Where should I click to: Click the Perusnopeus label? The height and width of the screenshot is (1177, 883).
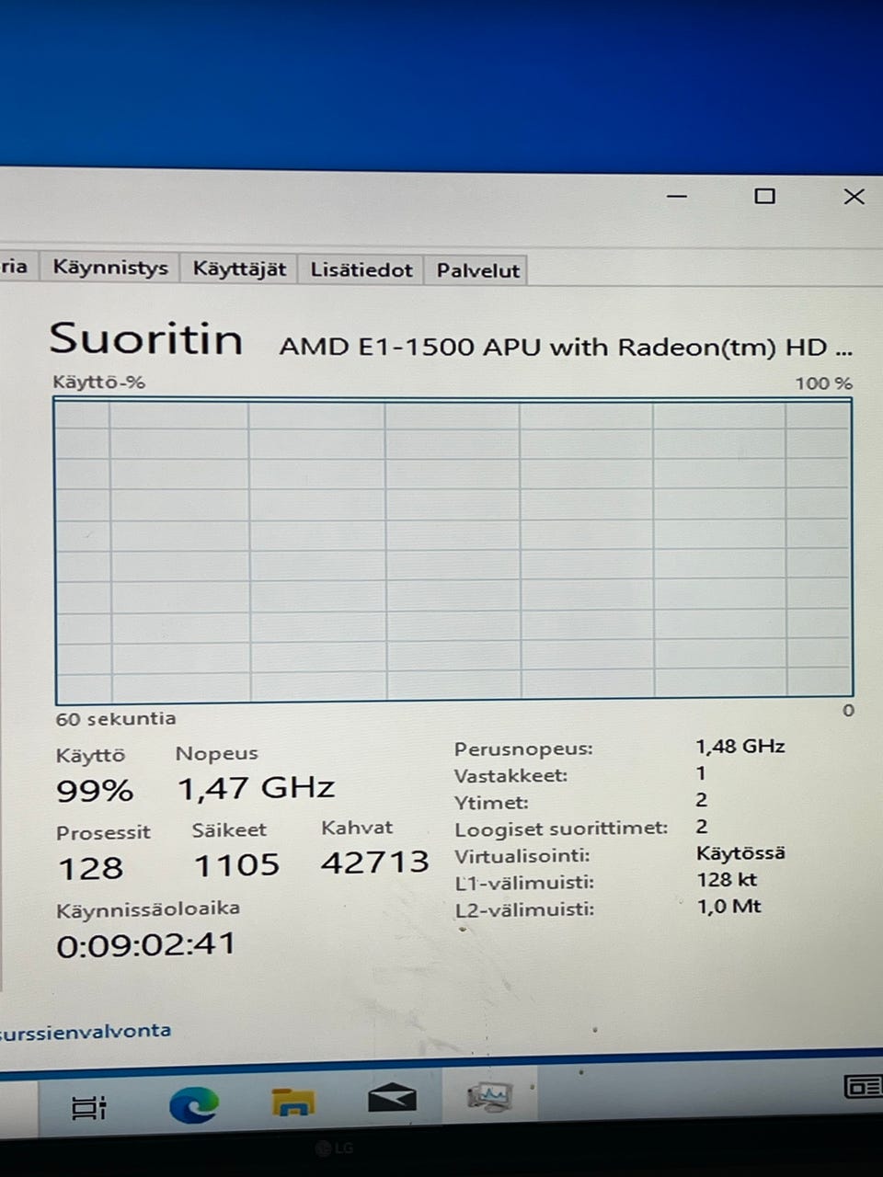click(523, 748)
